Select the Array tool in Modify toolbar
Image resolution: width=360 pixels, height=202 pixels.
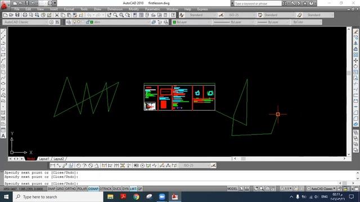coord(355,55)
